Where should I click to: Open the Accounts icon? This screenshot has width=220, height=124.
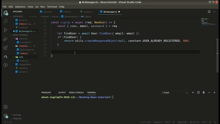(x=5, y=107)
